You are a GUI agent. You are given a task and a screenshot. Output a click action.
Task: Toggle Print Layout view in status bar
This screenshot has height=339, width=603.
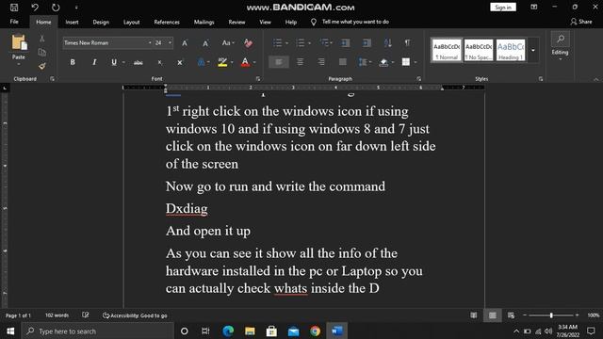493,315
